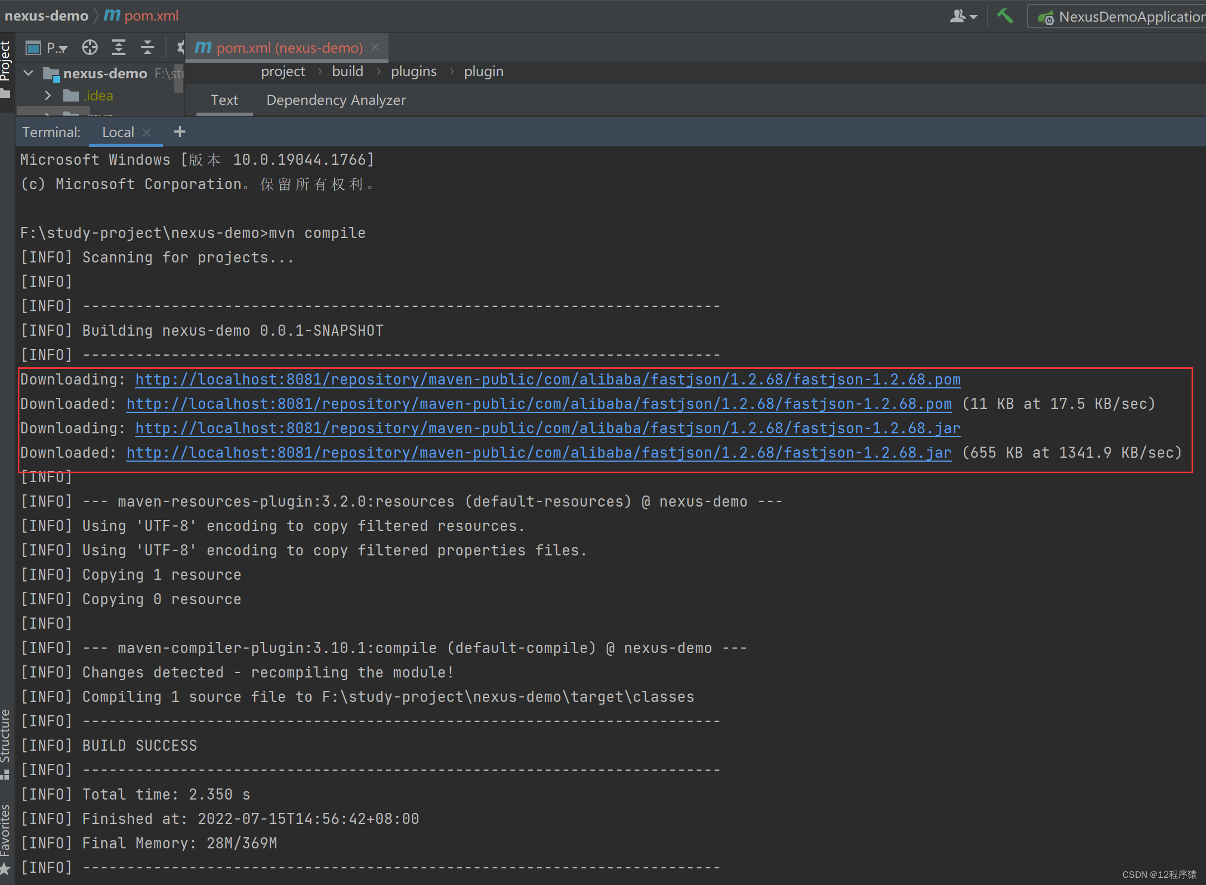Click the Select Opened File target icon

tap(89, 48)
